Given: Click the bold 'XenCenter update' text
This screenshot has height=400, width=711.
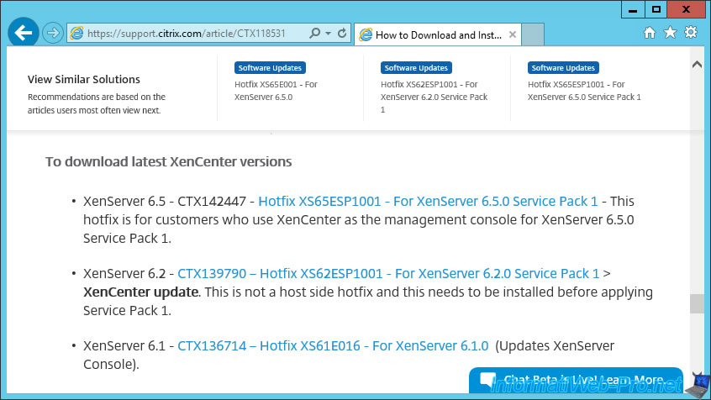Looking at the screenshot, I should pyautogui.click(x=141, y=292).
